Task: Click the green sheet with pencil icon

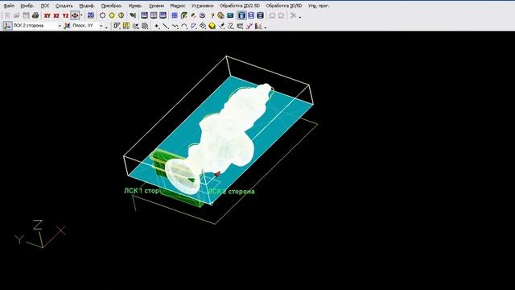Action: click(x=184, y=15)
